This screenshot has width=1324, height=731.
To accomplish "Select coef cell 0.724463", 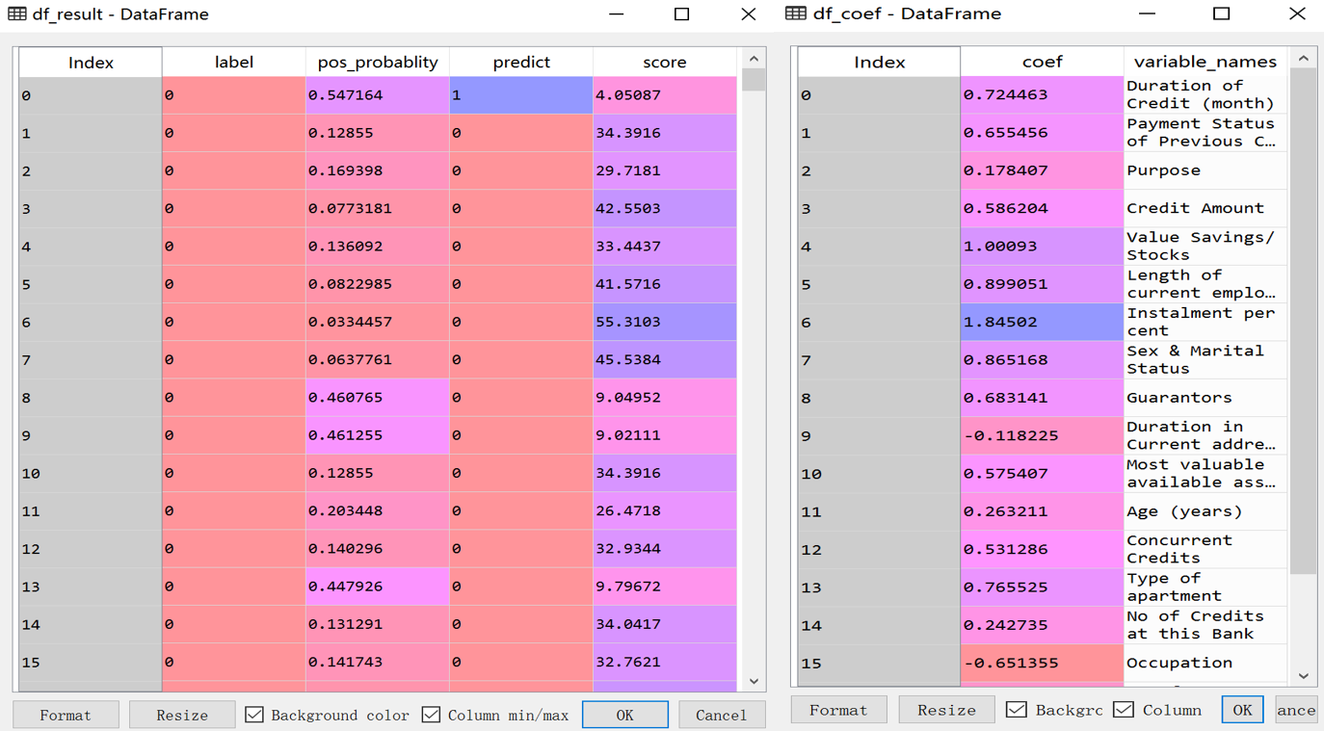I will click(1042, 94).
